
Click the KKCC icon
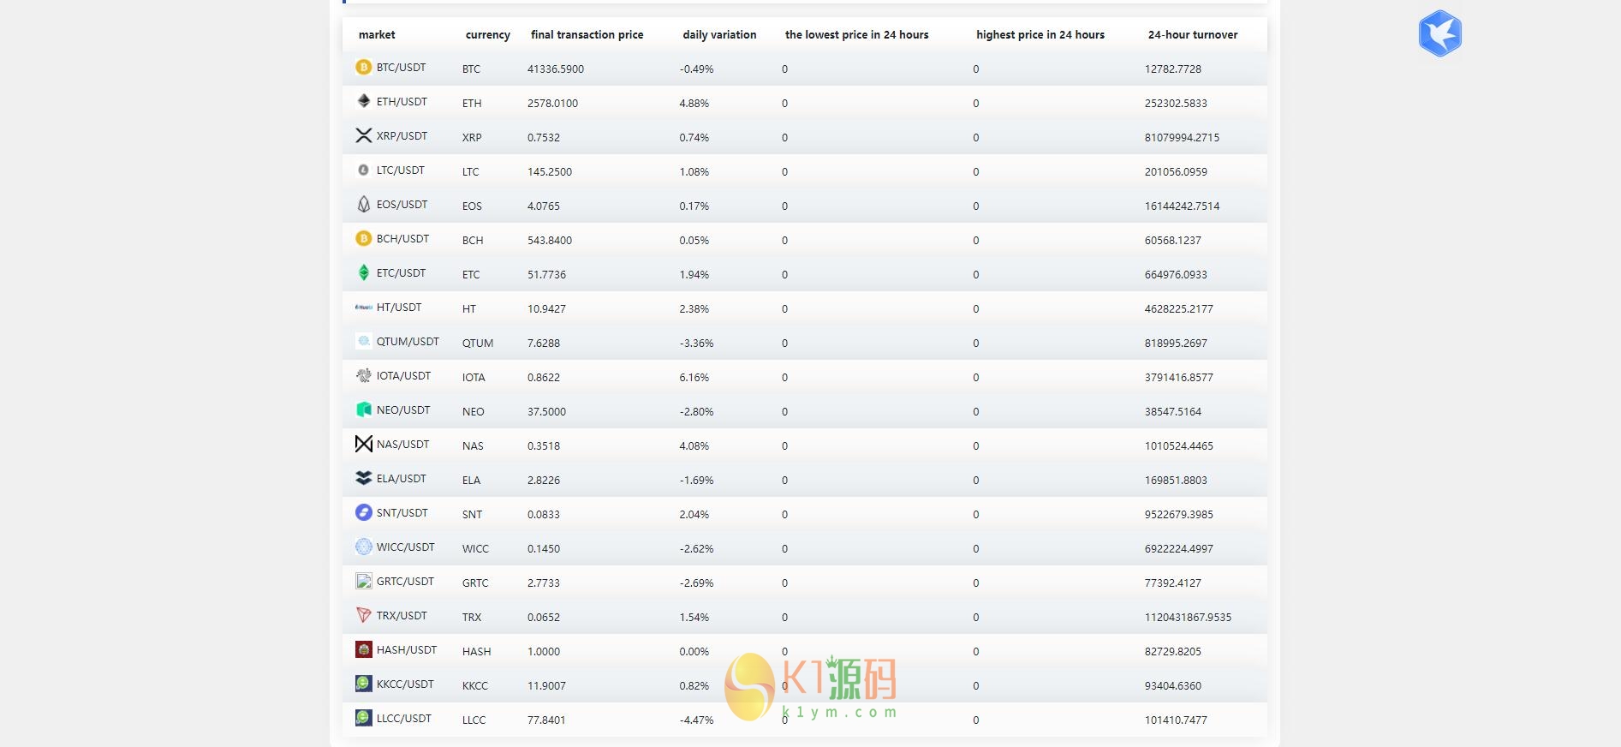click(x=363, y=684)
